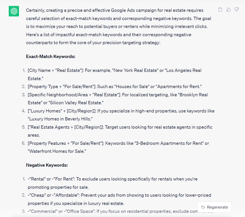Select the clipboard icon above the thumbs up
245x217 pixels.
coord(220,9)
